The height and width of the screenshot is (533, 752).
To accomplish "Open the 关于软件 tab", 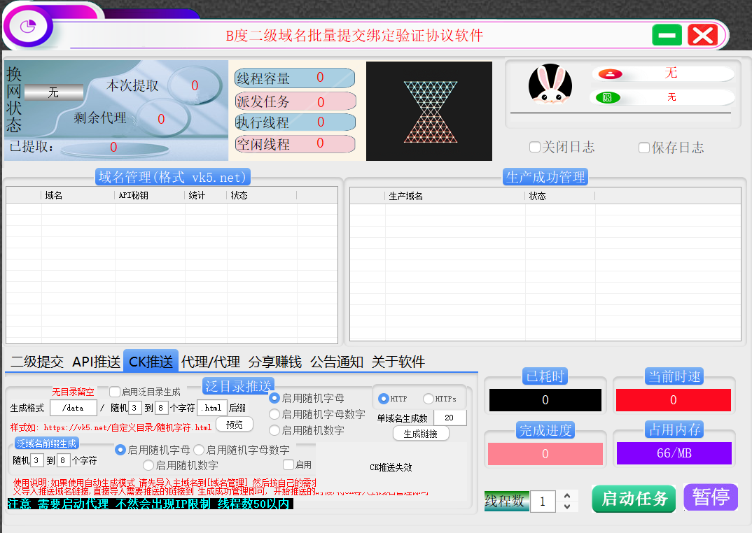I will point(398,362).
